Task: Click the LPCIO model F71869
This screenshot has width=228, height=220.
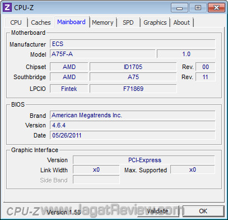Action: pyautogui.click(x=133, y=89)
